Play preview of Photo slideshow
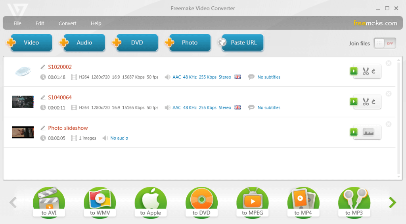Image resolution: width=406 pixels, height=224 pixels. pyautogui.click(x=354, y=132)
